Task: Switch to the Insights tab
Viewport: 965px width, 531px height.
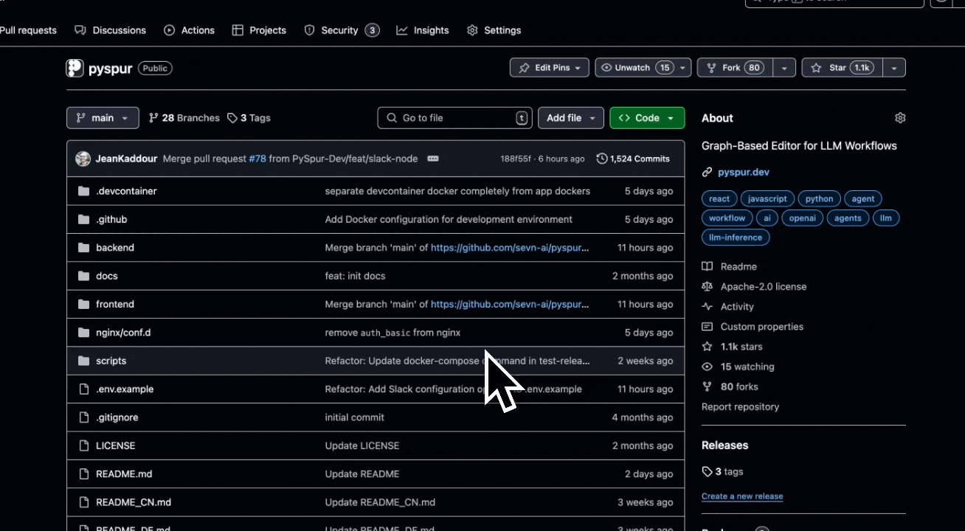Action: coord(423,30)
